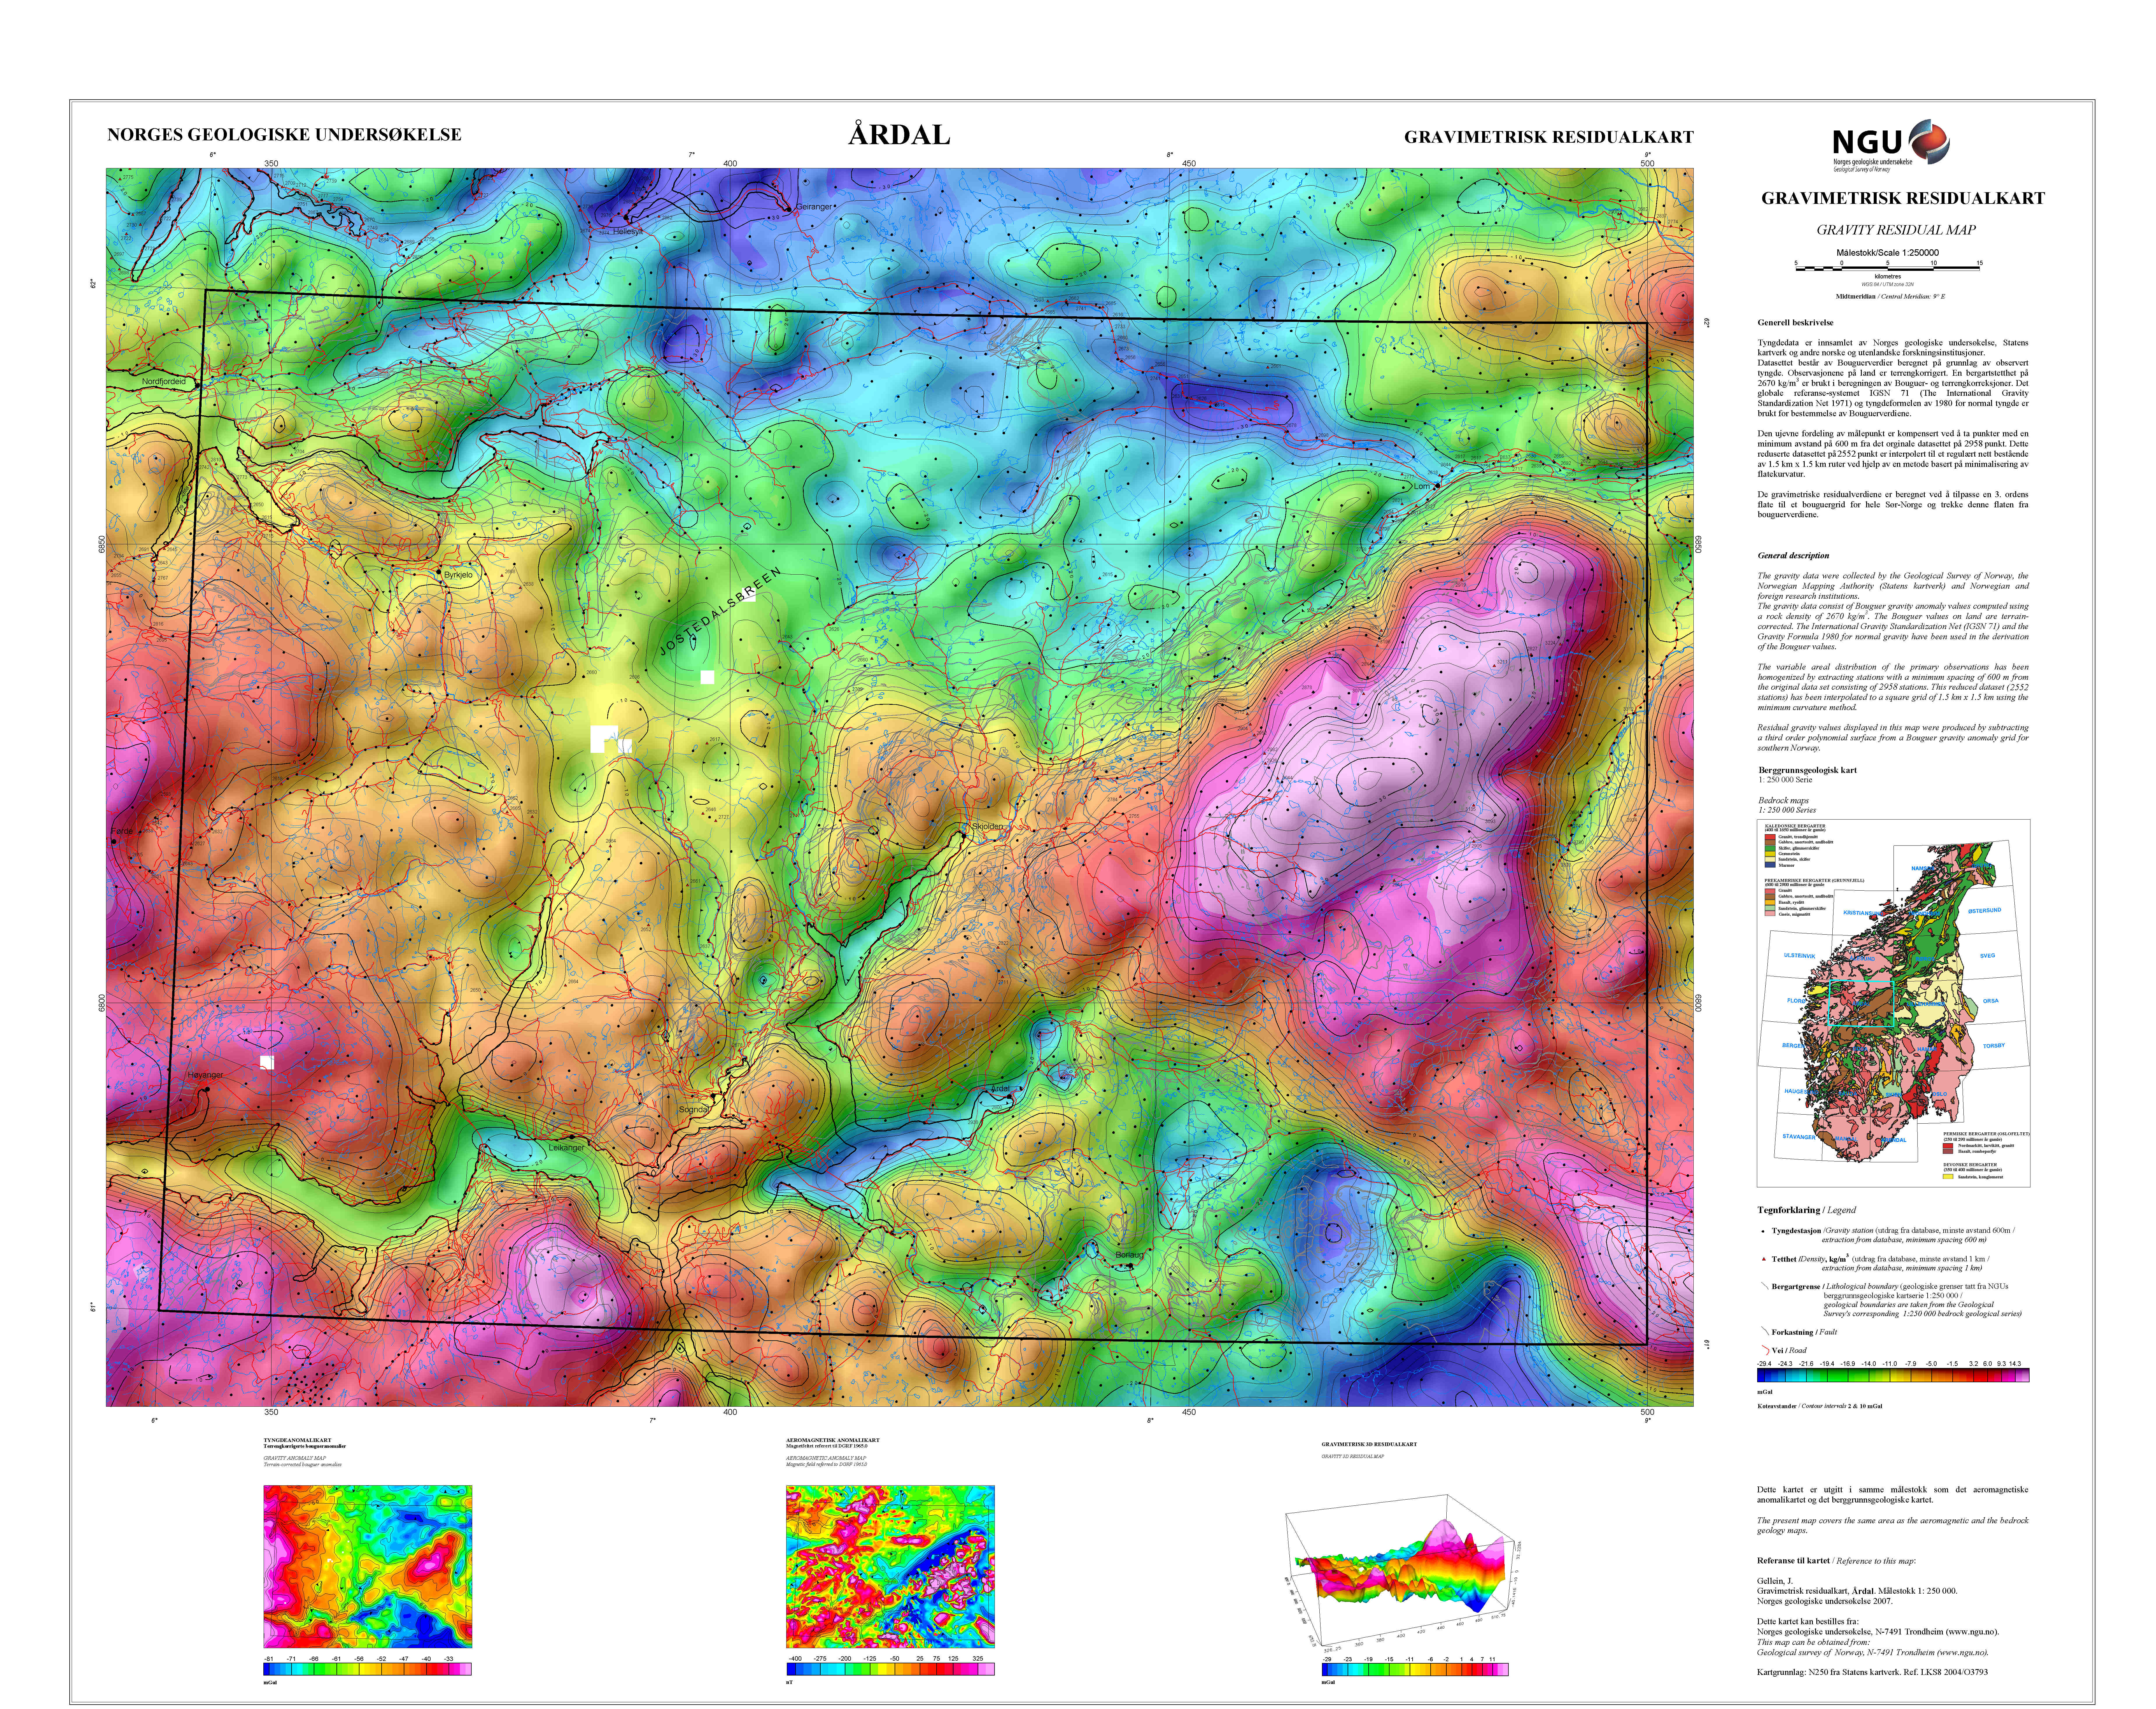Click the ÅRDAL map title
The height and width of the screenshot is (1709, 2156).
point(899,134)
